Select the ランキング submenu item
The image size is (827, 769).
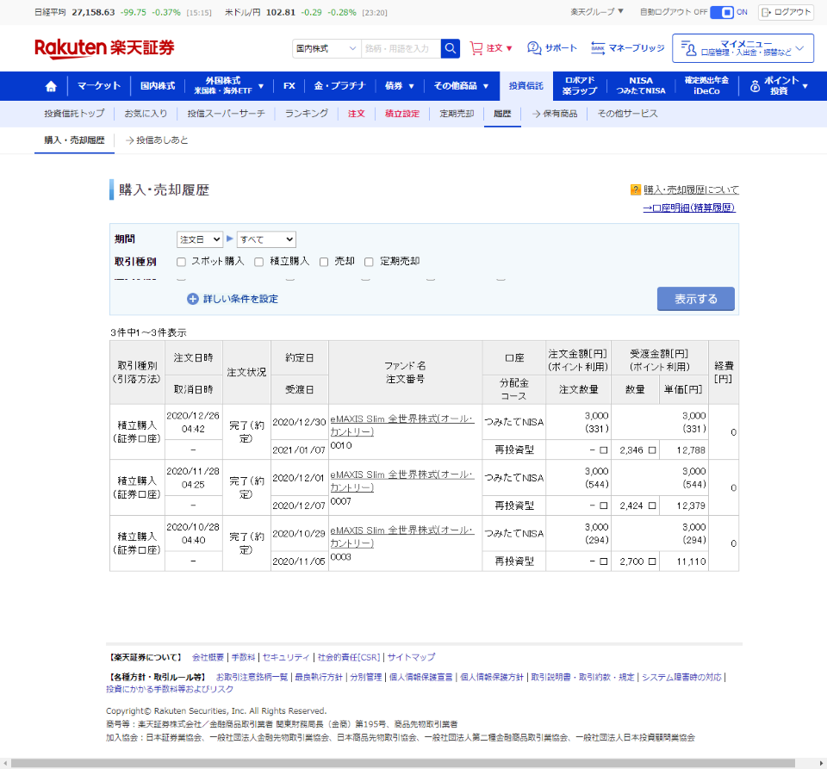point(307,114)
